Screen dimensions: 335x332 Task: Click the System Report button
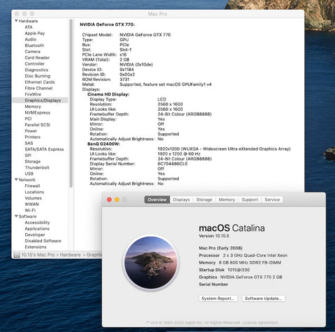218,299
